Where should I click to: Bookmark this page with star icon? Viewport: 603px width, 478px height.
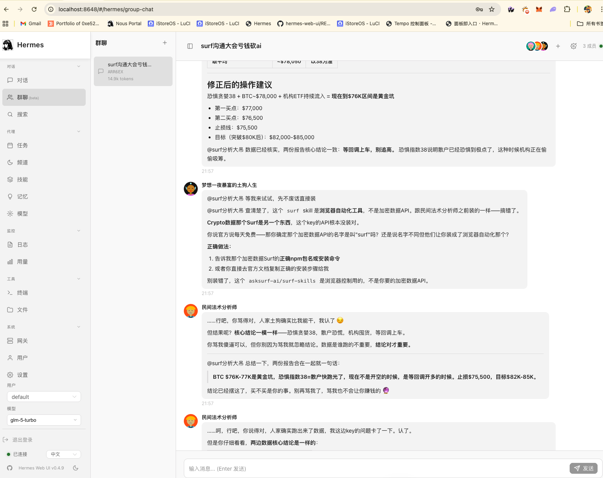click(492, 9)
